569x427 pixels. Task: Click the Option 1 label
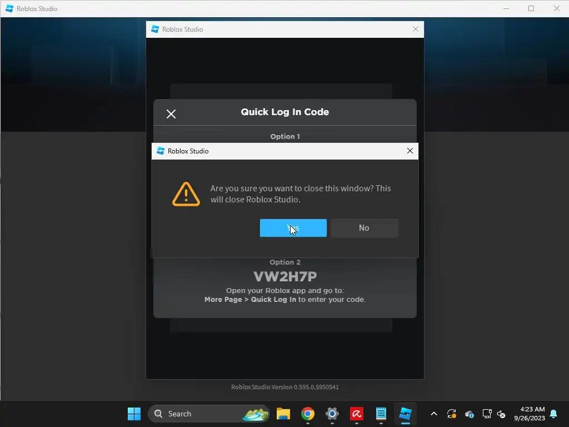pos(285,137)
